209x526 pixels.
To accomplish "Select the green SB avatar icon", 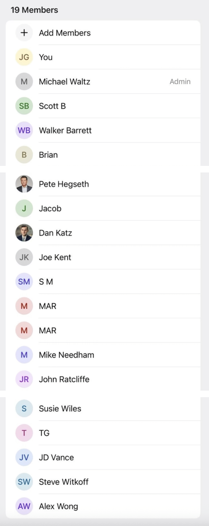I will 24,106.
